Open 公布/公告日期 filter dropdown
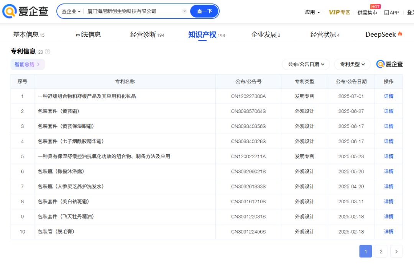 306,64
